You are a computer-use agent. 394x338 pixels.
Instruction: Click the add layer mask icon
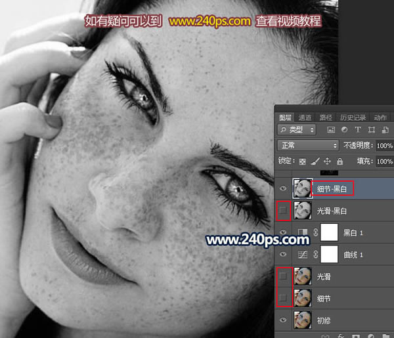click(x=355, y=336)
